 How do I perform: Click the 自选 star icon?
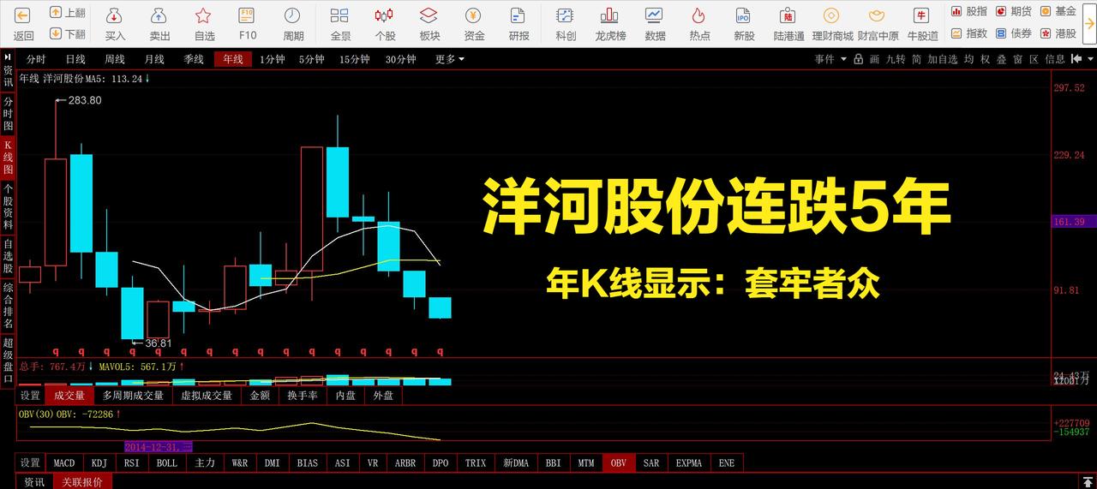tap(204, 15)
